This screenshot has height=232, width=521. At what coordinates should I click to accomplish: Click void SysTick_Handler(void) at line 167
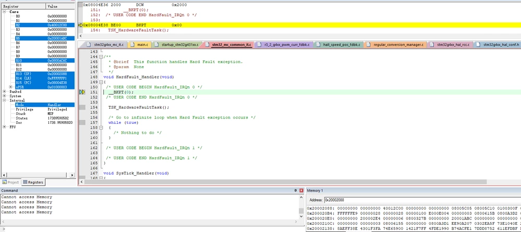click(136, 173)
